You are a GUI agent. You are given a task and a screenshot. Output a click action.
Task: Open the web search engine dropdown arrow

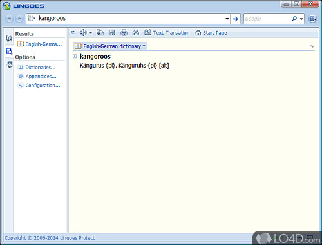[301, 19]
